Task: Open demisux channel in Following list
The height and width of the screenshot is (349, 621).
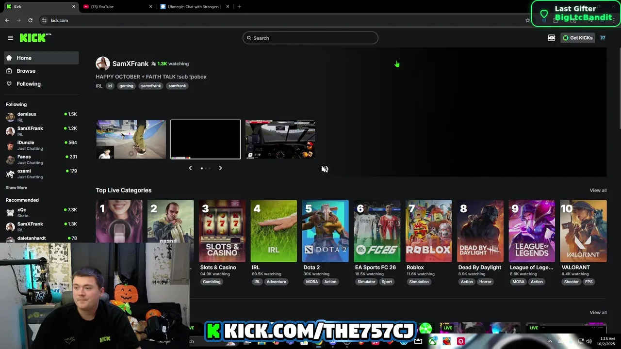Action: (x=42, y=117)
